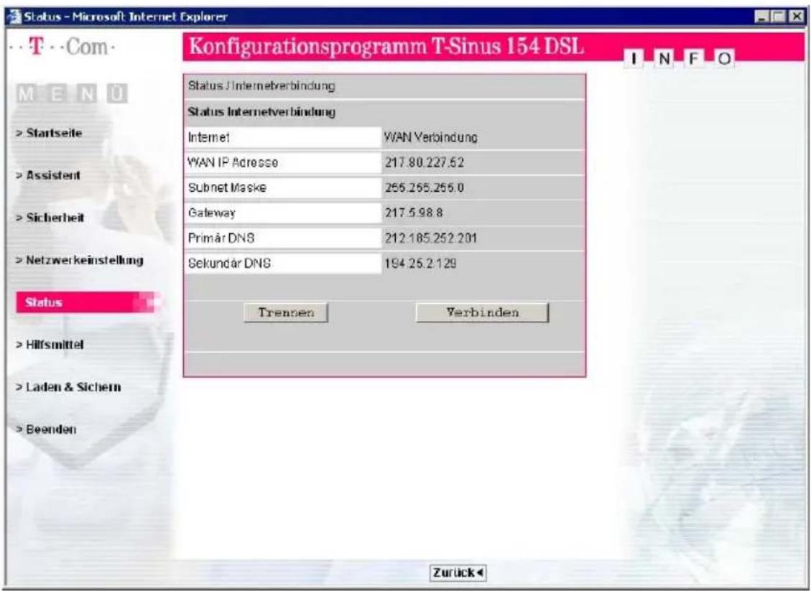Click the Status Internetverbindung heading
Viewport: 811px width, 591px height.
261,112
